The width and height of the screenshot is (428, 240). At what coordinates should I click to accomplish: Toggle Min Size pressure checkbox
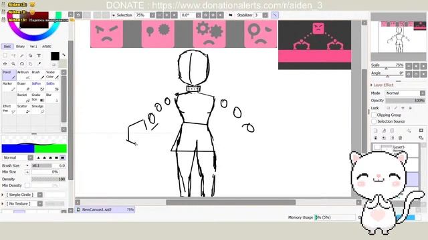(x=27, y=172)
